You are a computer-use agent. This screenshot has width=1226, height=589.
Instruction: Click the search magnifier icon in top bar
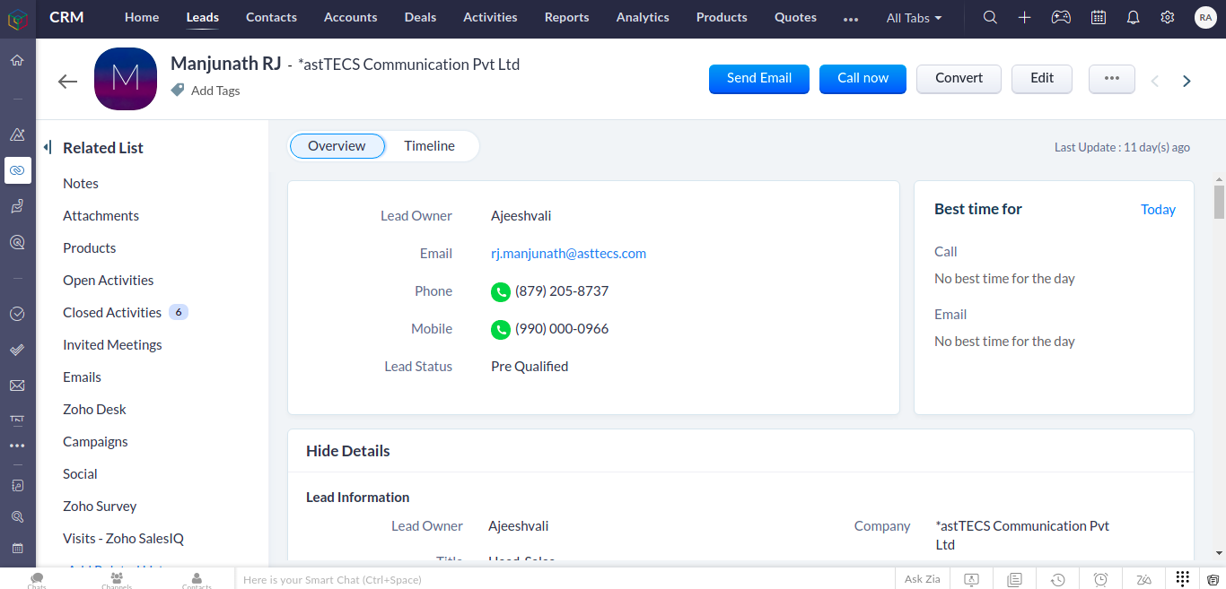[990, 17]
